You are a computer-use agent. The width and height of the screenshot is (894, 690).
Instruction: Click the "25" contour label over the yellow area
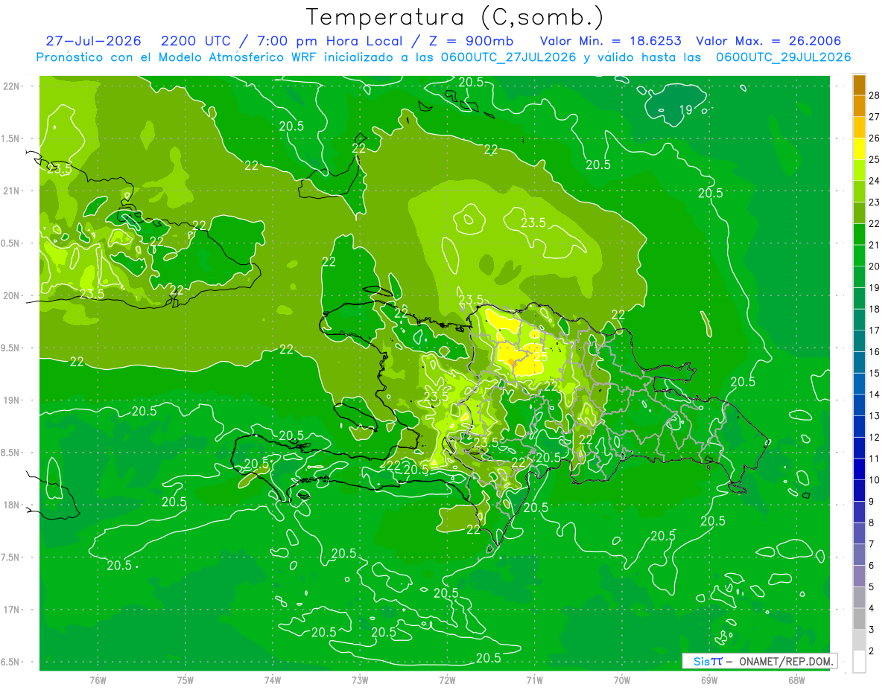(x=542, y=357)
